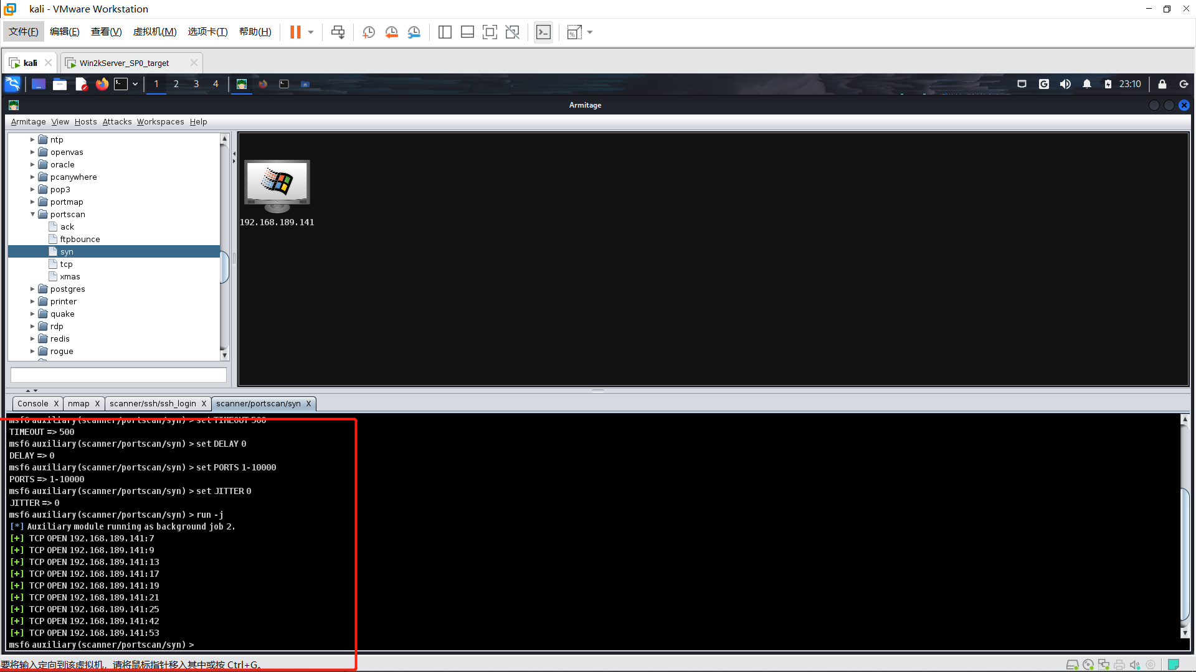Image resolution: width=1196 pixels, height=672 pixels.
Task: Select the Hosts menu in Armitage
Action: 85,121
